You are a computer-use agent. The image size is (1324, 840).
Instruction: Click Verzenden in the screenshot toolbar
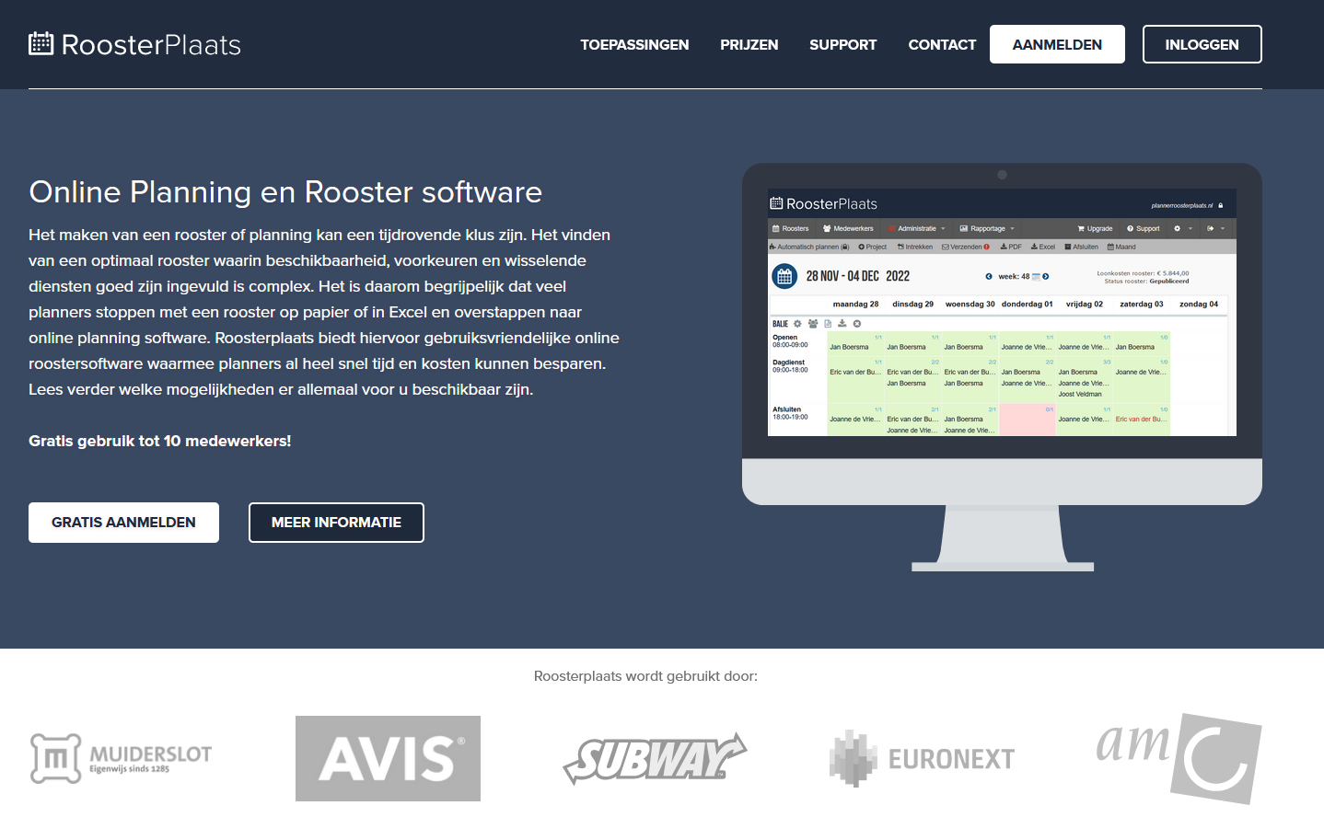[x=966, y=247]
